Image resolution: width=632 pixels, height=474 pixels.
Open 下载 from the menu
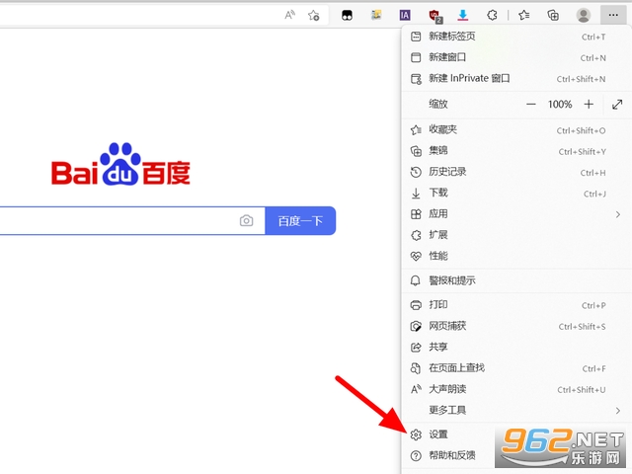click(x=516, y=193)
